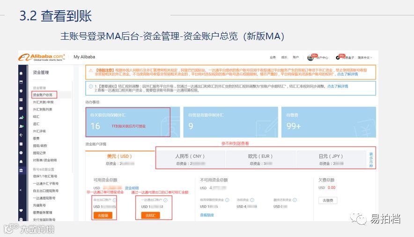
Task: Open the 待缴费 card showing 99+
Action: coord(328,122)
